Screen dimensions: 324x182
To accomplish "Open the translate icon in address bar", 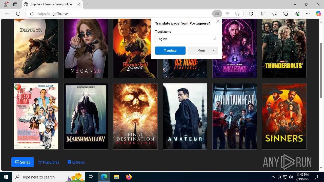I will click(x=217, y=14).
